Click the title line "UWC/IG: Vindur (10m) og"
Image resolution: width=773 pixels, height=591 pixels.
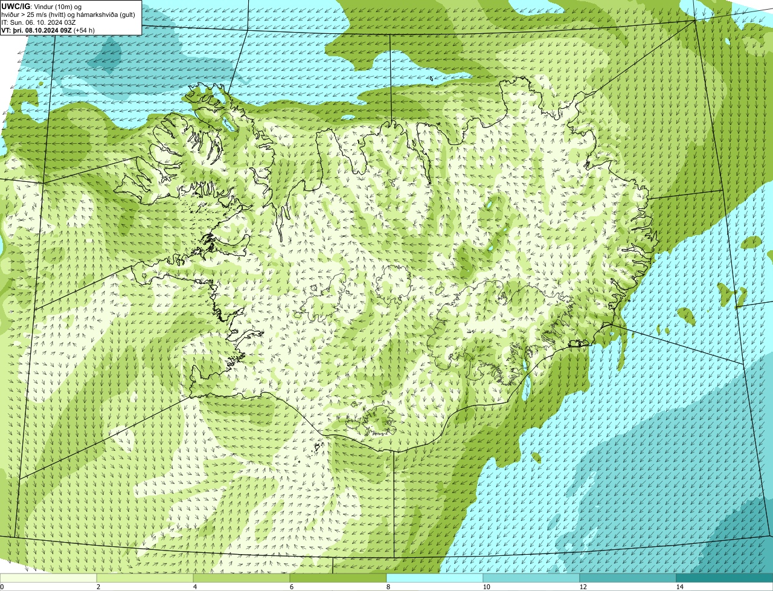pyautogui.click(x=42, y=6)
